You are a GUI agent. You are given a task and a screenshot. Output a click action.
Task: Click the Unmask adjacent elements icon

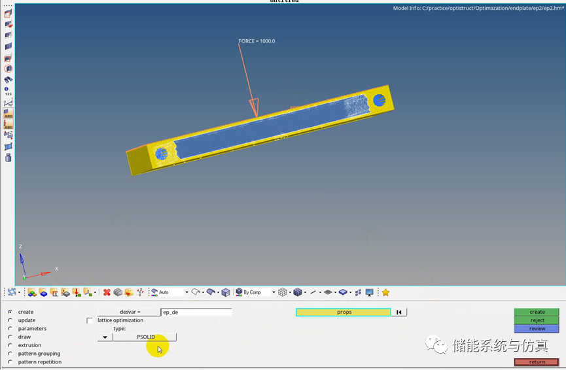pos(8,35)
